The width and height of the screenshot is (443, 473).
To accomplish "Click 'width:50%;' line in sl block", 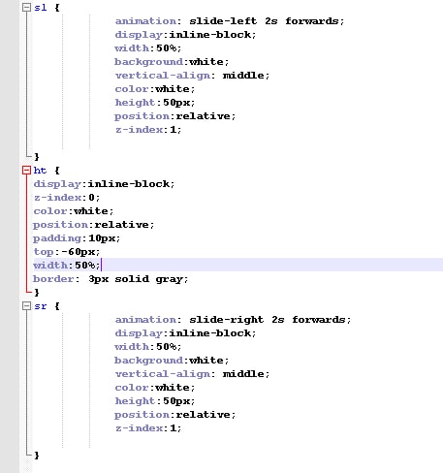I will [x=148, y=48].
